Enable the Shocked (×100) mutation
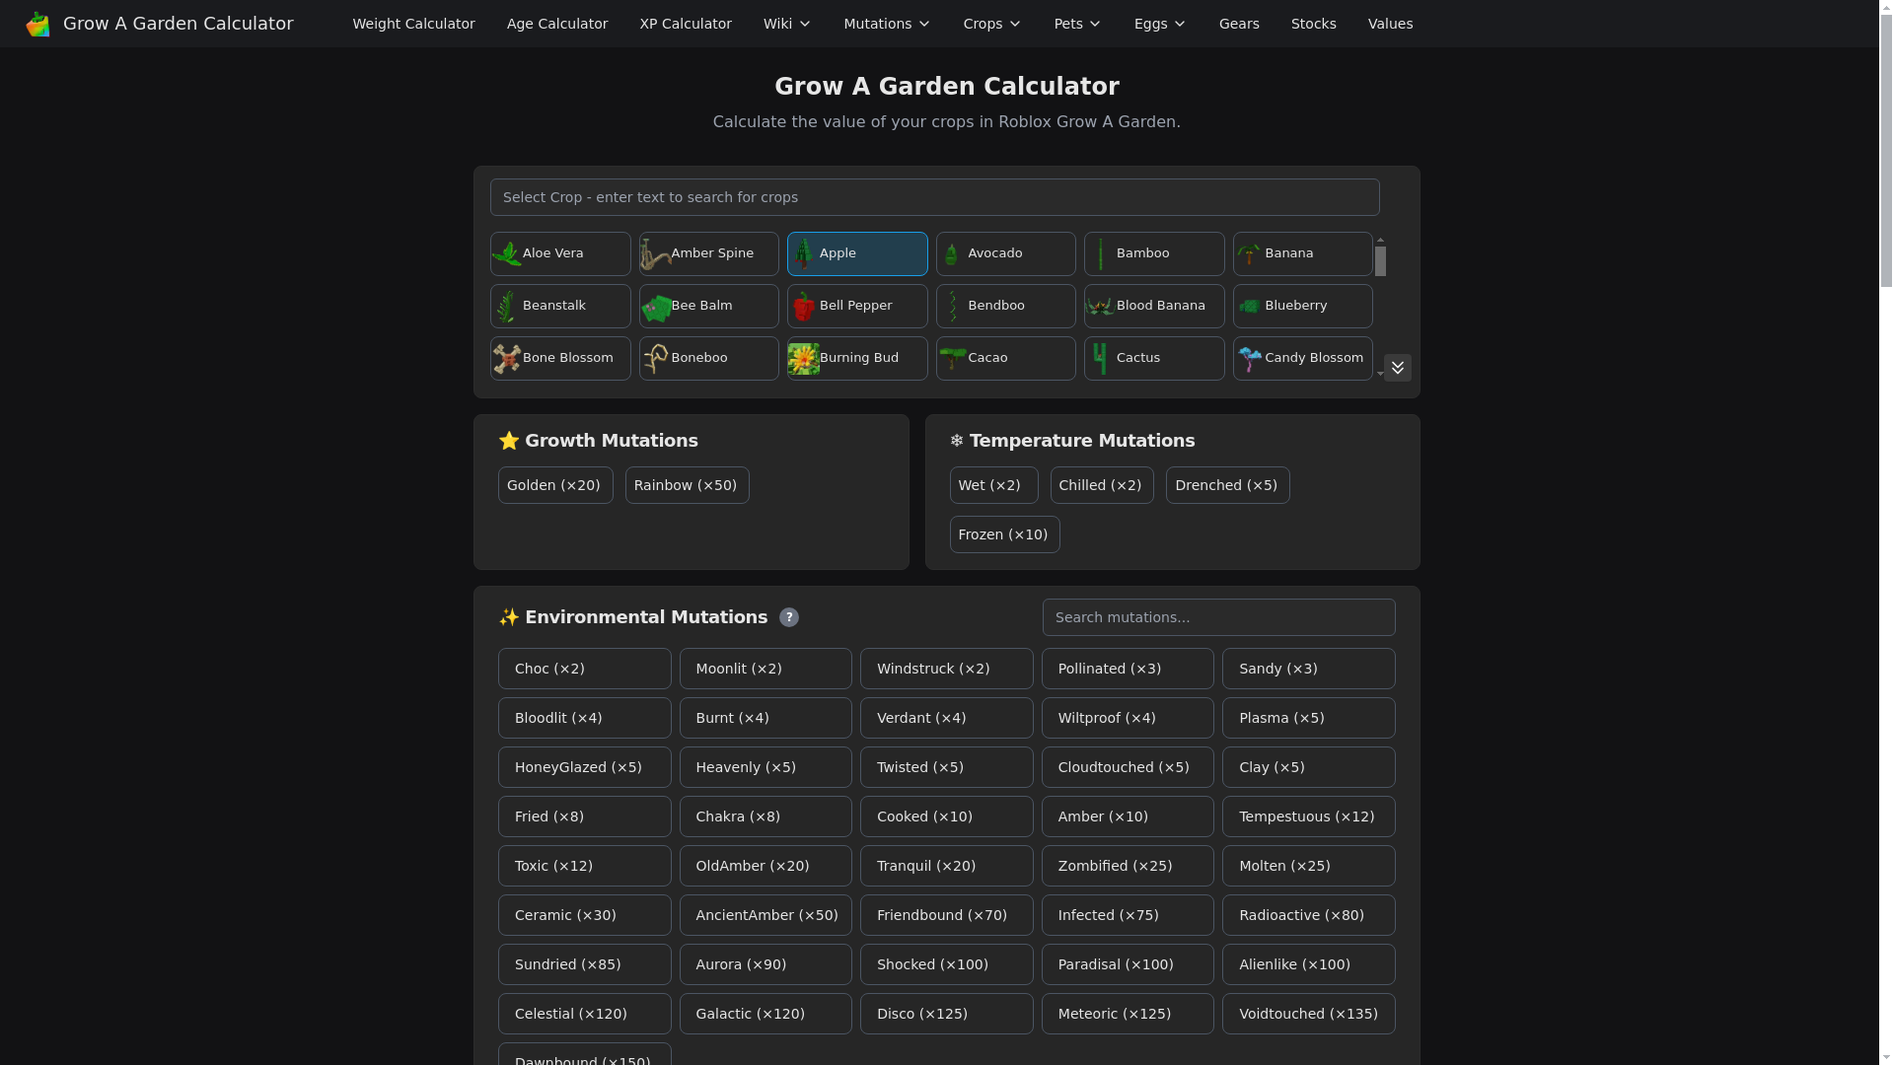This screenshot has height=1065, width=1894. point(946,964)
